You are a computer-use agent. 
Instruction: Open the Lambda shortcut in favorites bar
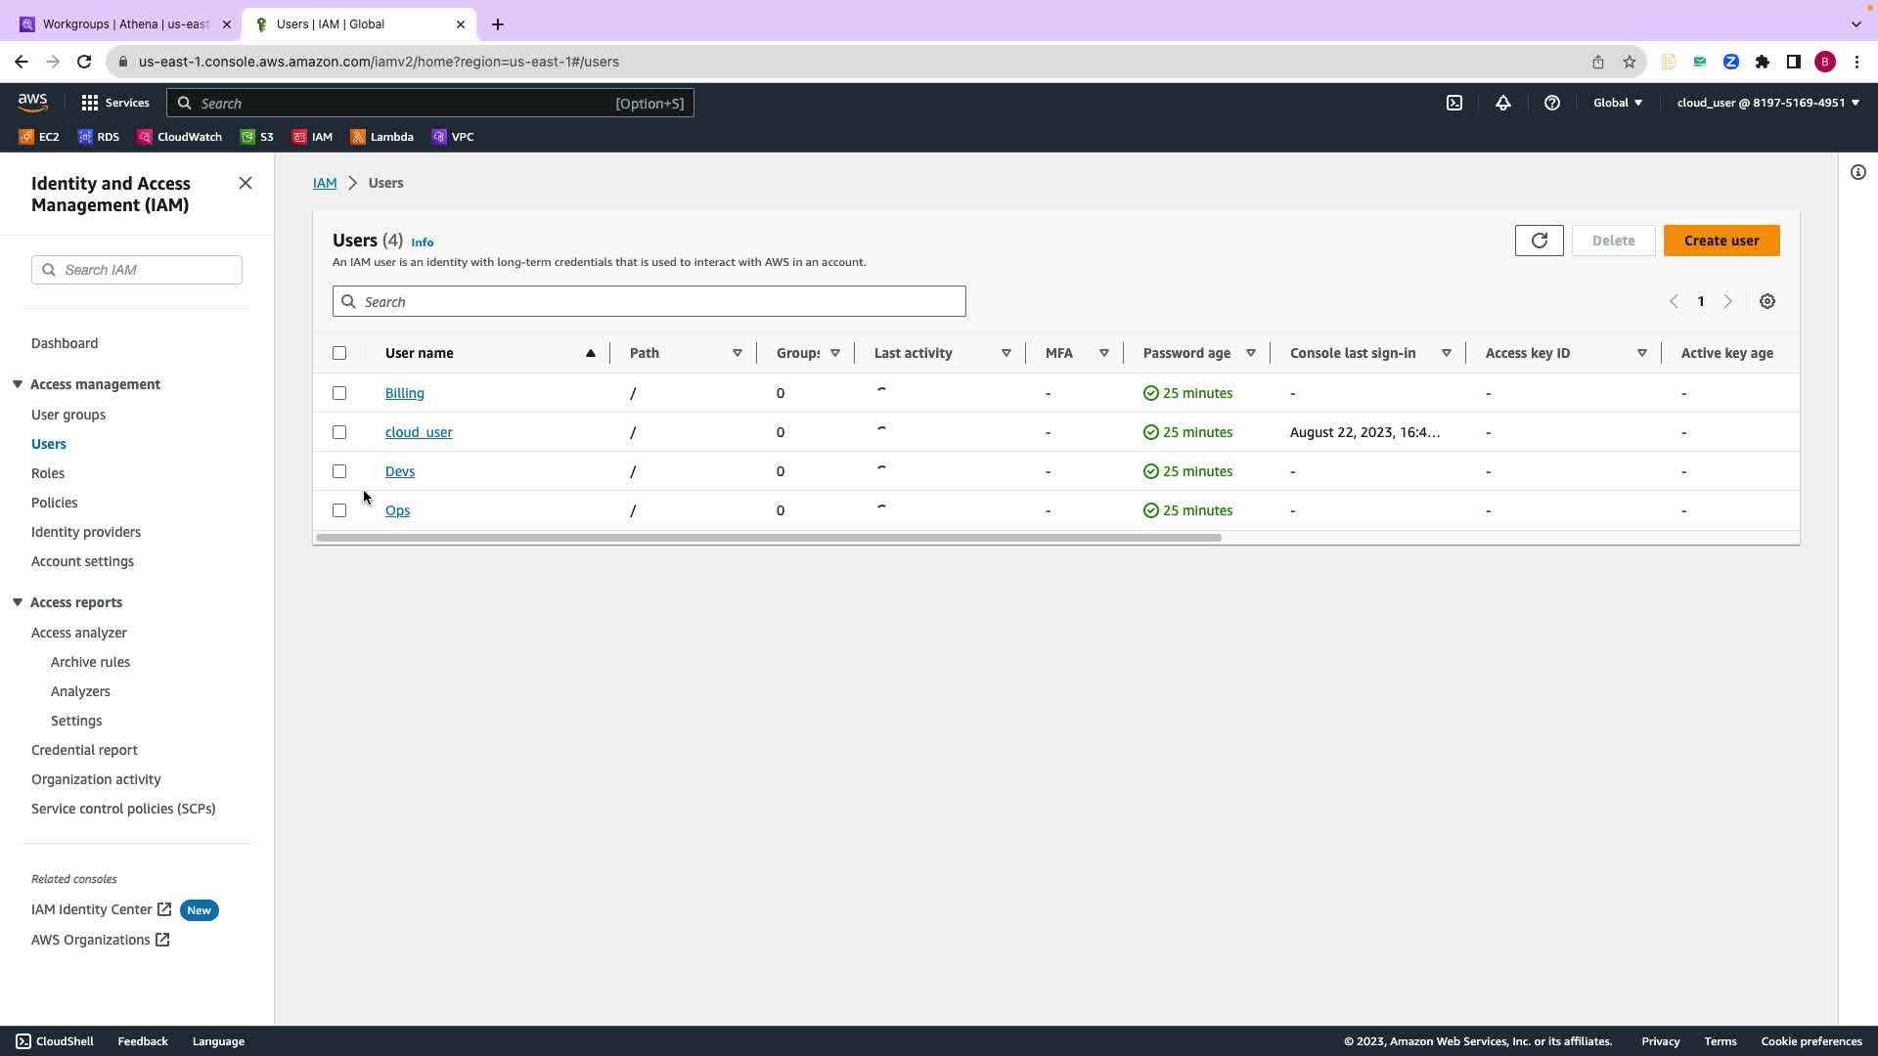[x=382, y=137]
